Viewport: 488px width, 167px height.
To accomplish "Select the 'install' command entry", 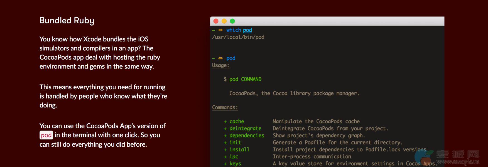I will [239, 149].
